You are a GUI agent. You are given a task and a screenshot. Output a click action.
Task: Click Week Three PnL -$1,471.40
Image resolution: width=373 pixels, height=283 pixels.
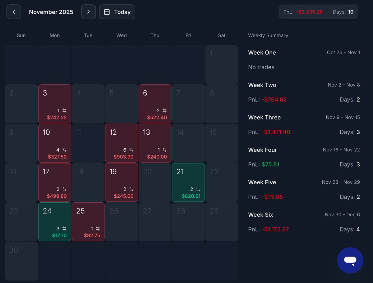click(x=276, y=132)
